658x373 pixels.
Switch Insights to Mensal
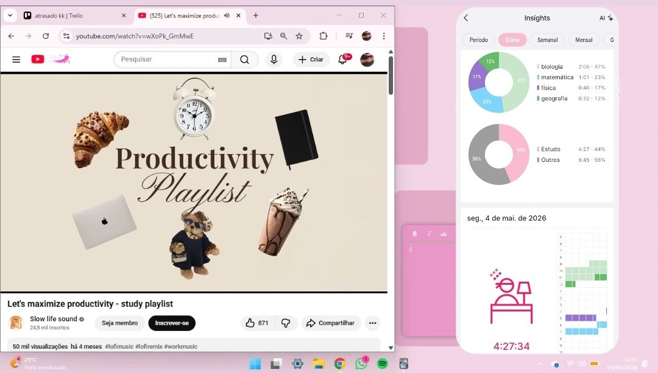(584, 40)
